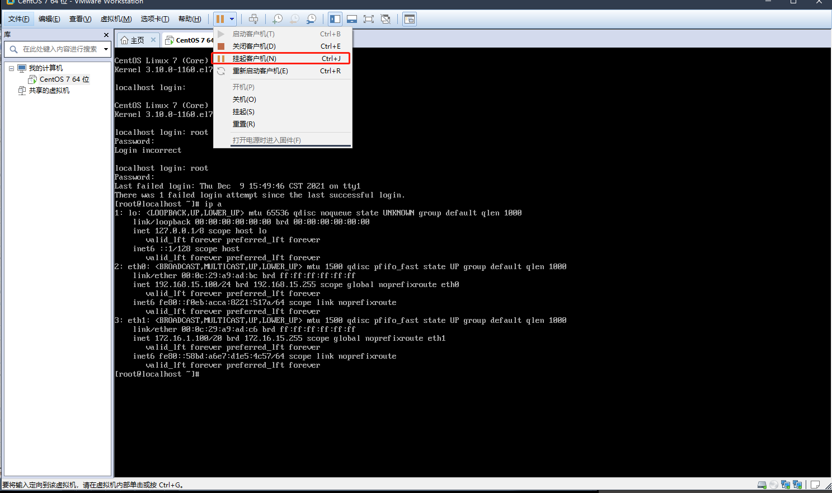Open the 虚拟机(M) menu

[116, 19]
